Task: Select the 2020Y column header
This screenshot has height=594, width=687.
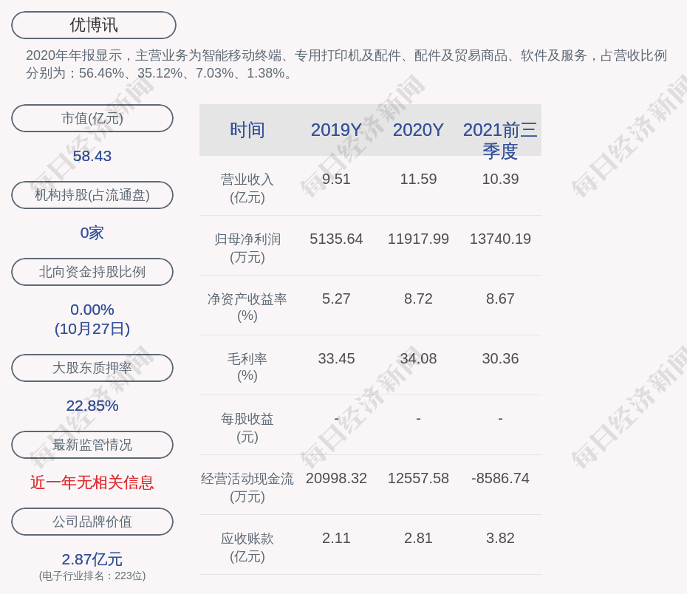Action: (x=418, y=130)
